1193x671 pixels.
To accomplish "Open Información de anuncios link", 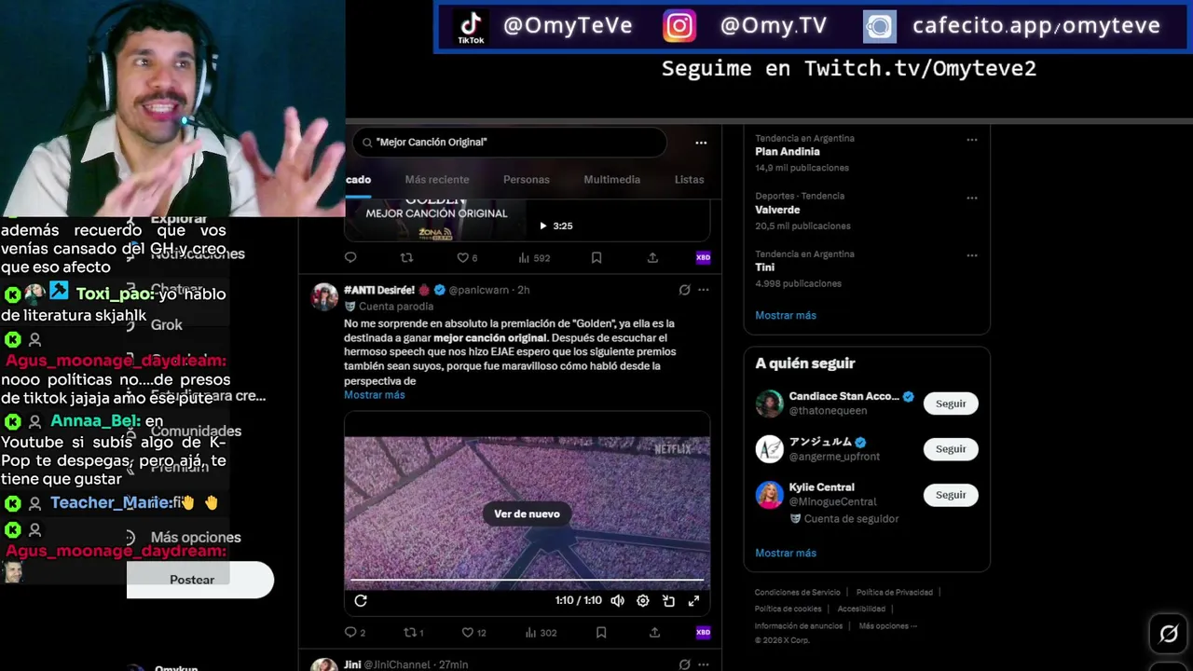I will (799, 626).
